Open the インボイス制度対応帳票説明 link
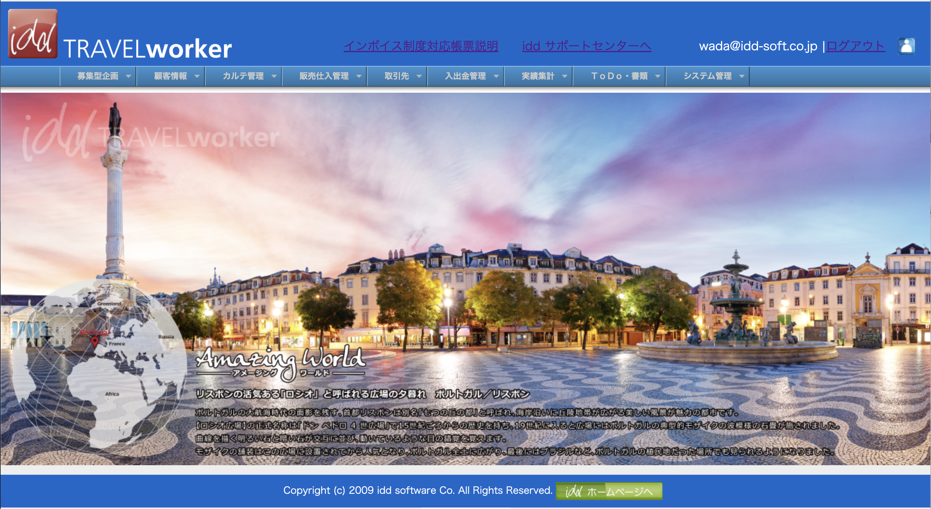The height and width of the screenshot is (509, 931). [421, 46]
